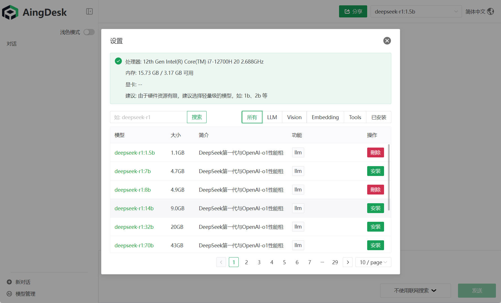The height and width of the screenshot is (303, 501).
Task: Click 模型管理 in the sidebar
Action: 25,294
